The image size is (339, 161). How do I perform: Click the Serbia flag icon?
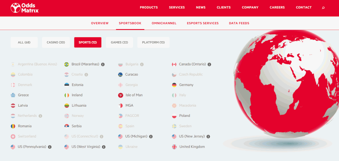[x=67, y=126]
